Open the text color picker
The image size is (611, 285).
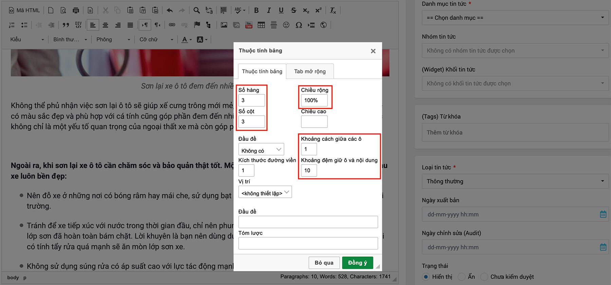click(x=186, y=40)
